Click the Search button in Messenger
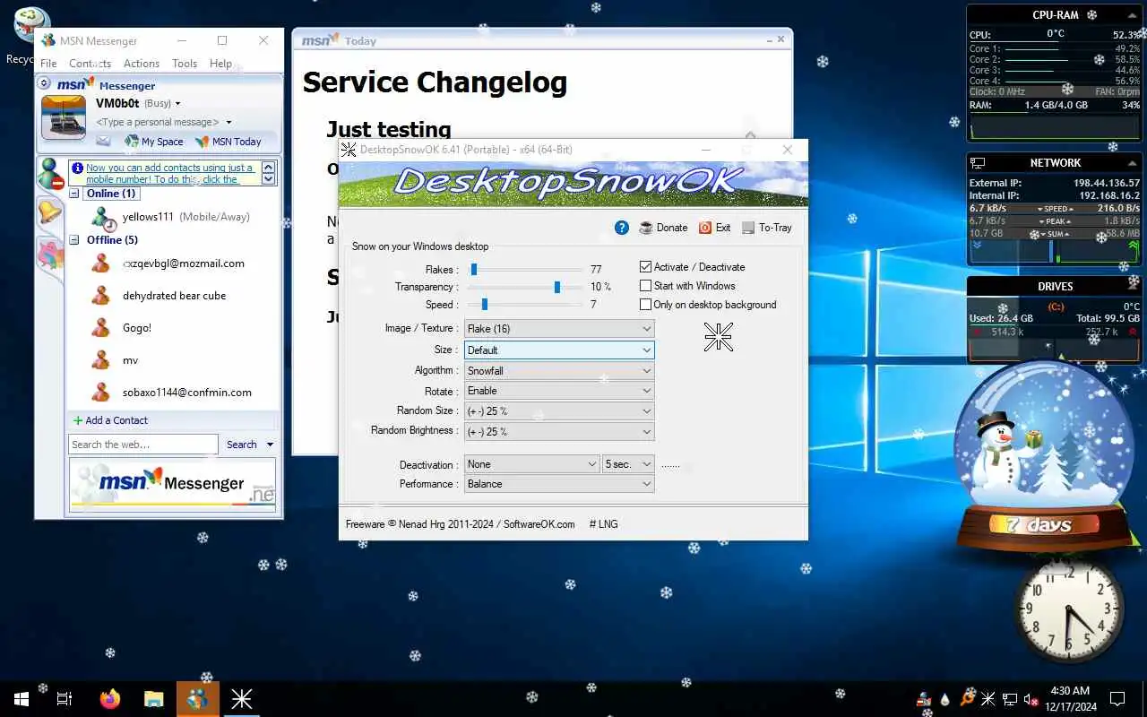The image size is (1147, 717). (x=242, y=445)
